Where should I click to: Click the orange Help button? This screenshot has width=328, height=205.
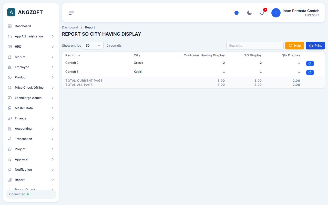click(x=295, y=46)
